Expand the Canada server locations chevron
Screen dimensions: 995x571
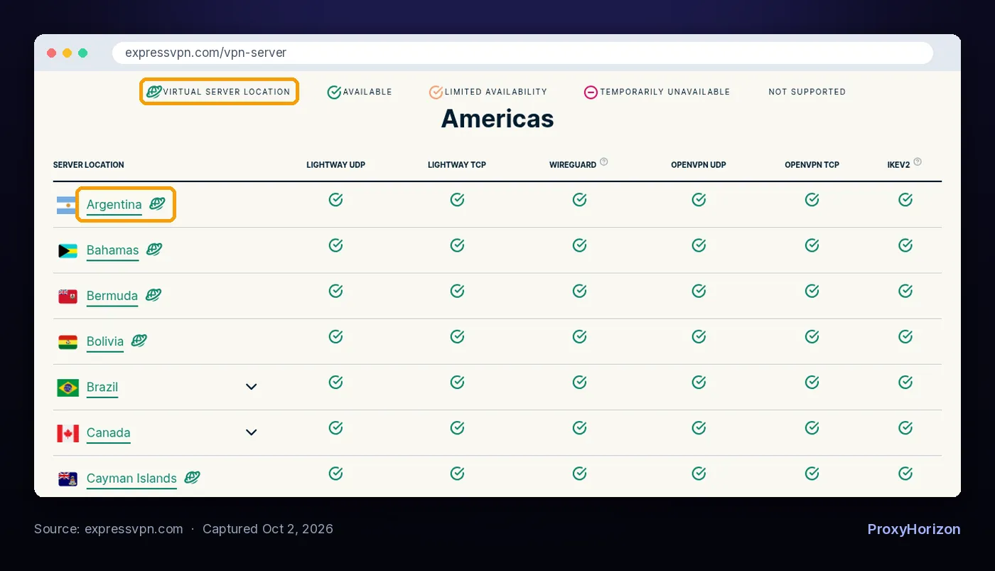251,432
